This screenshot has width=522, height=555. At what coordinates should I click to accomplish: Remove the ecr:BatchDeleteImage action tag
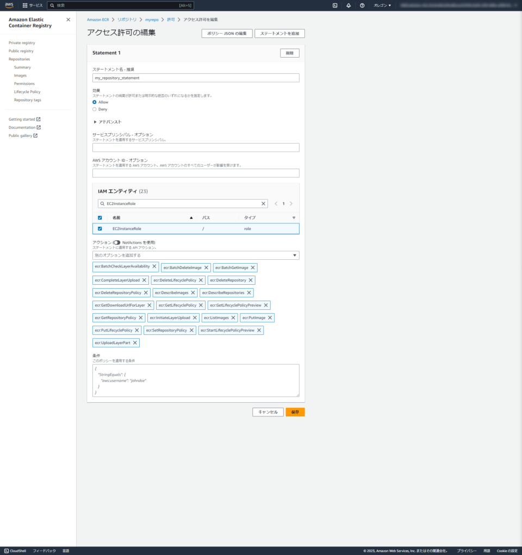[207, 267]
